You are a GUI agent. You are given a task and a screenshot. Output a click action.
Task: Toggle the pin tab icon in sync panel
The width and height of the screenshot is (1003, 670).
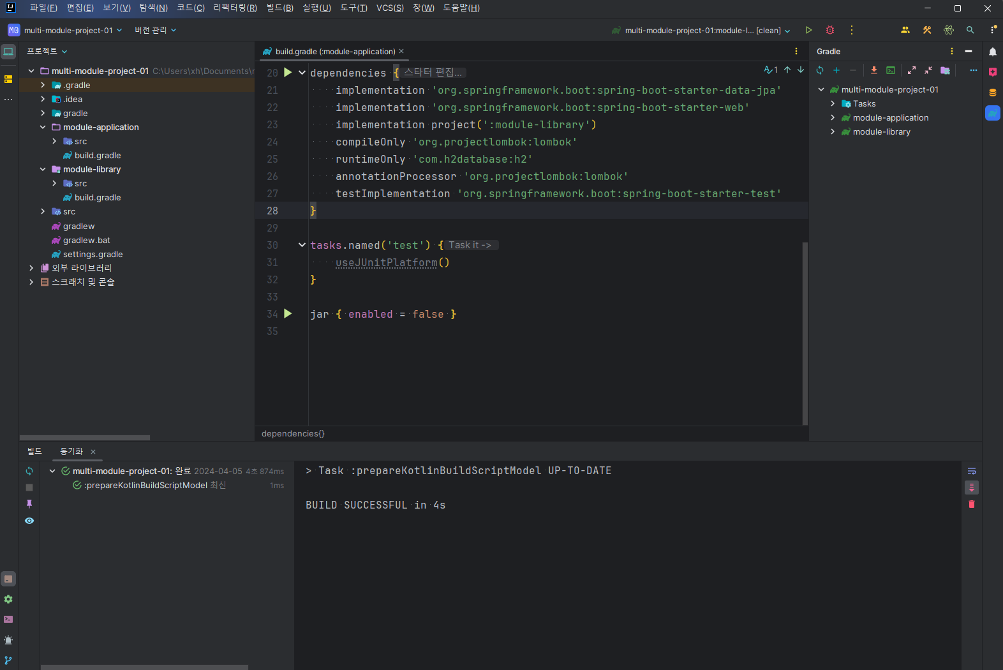click(29, 504)
